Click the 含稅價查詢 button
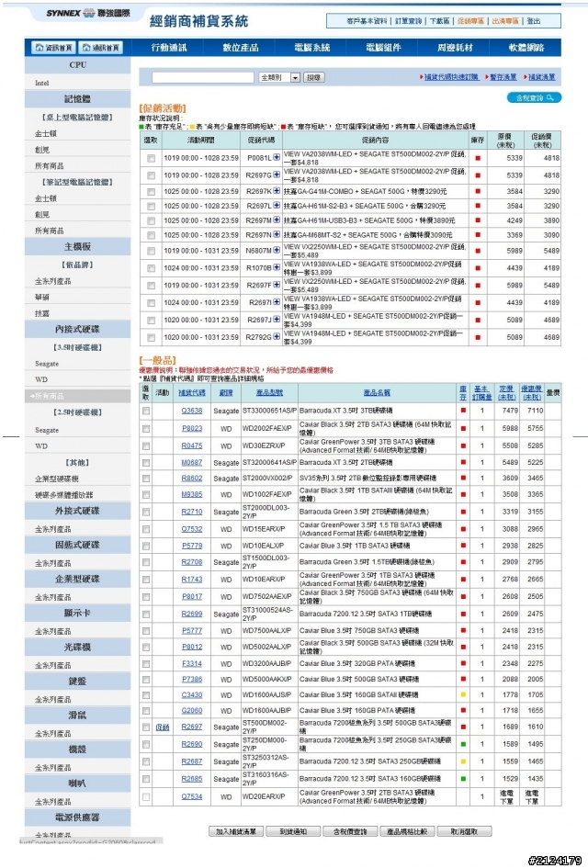Screen dimensions: 588x868 350,831
